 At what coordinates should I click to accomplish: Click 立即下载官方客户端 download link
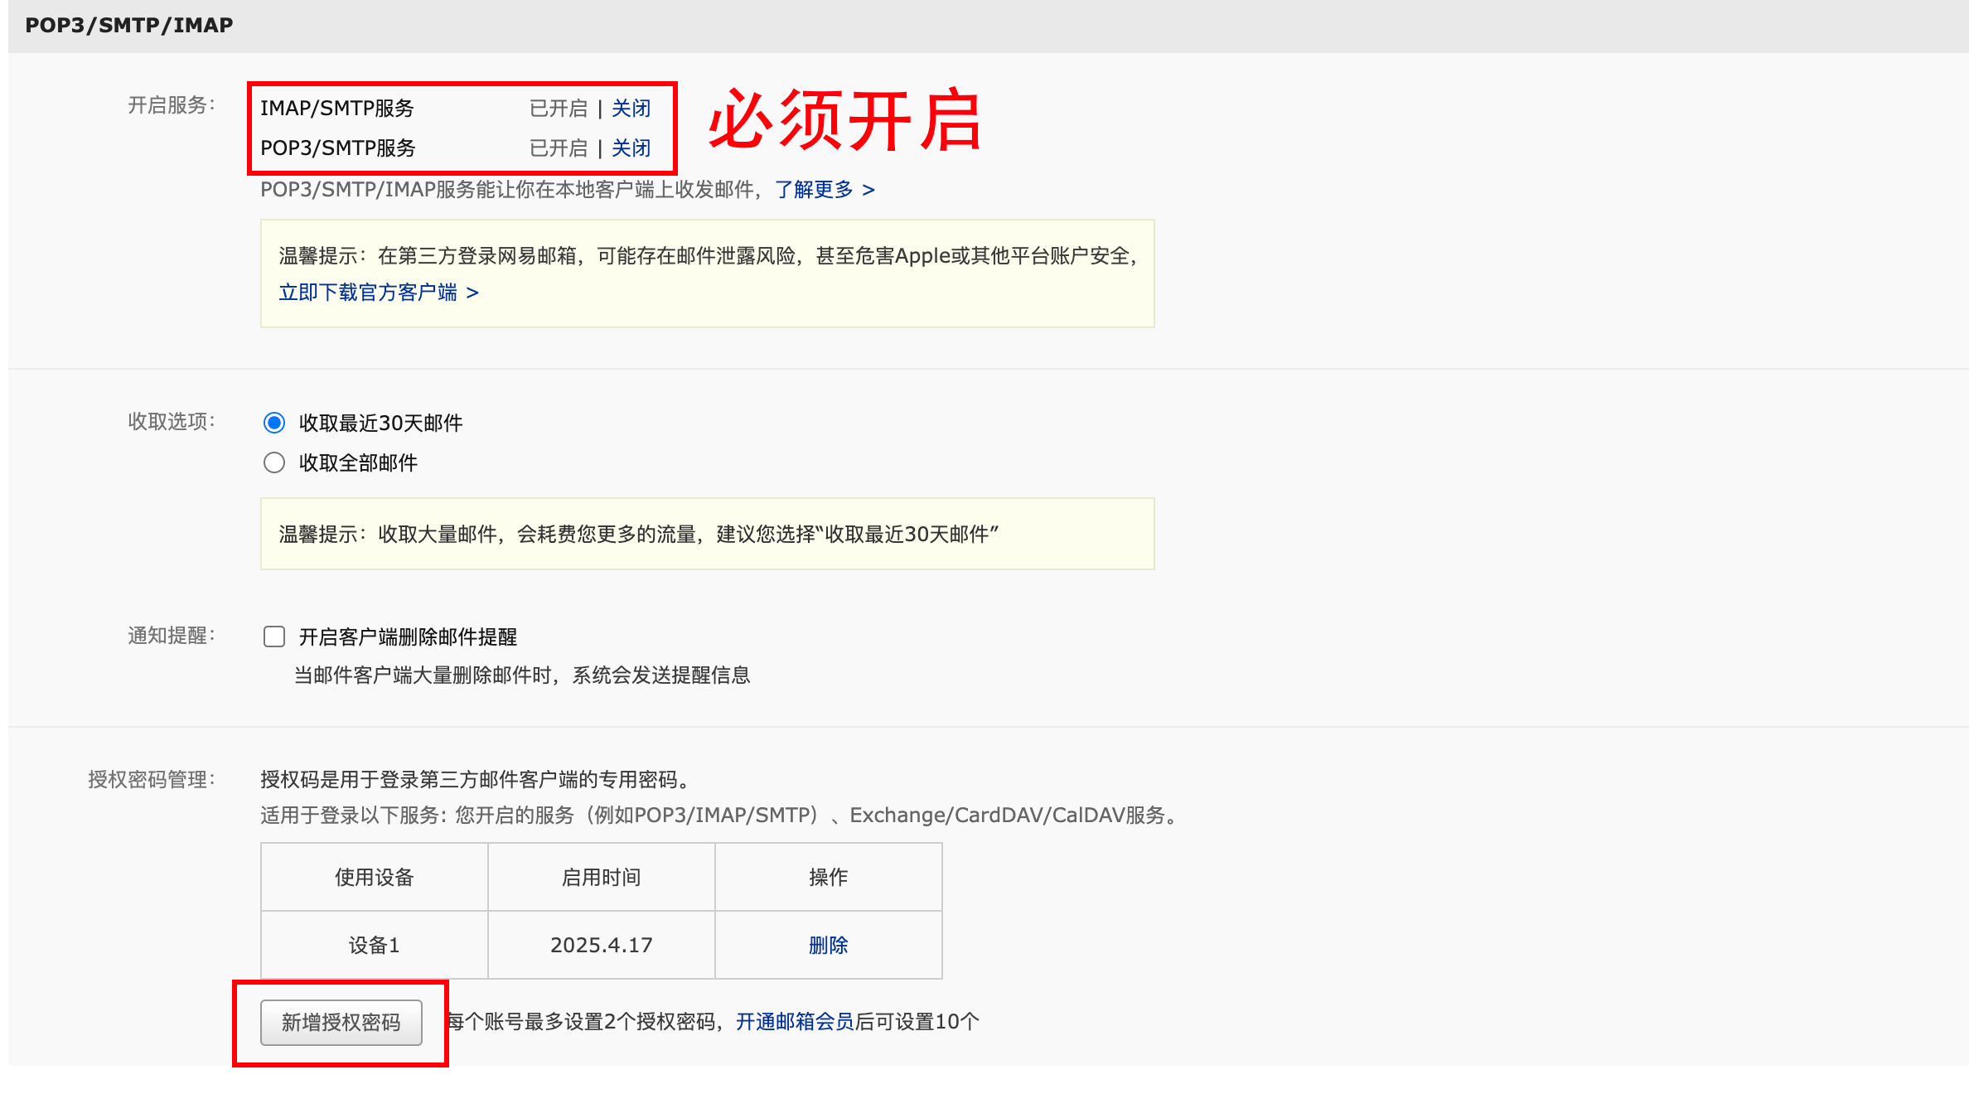[x=368, y=293]
